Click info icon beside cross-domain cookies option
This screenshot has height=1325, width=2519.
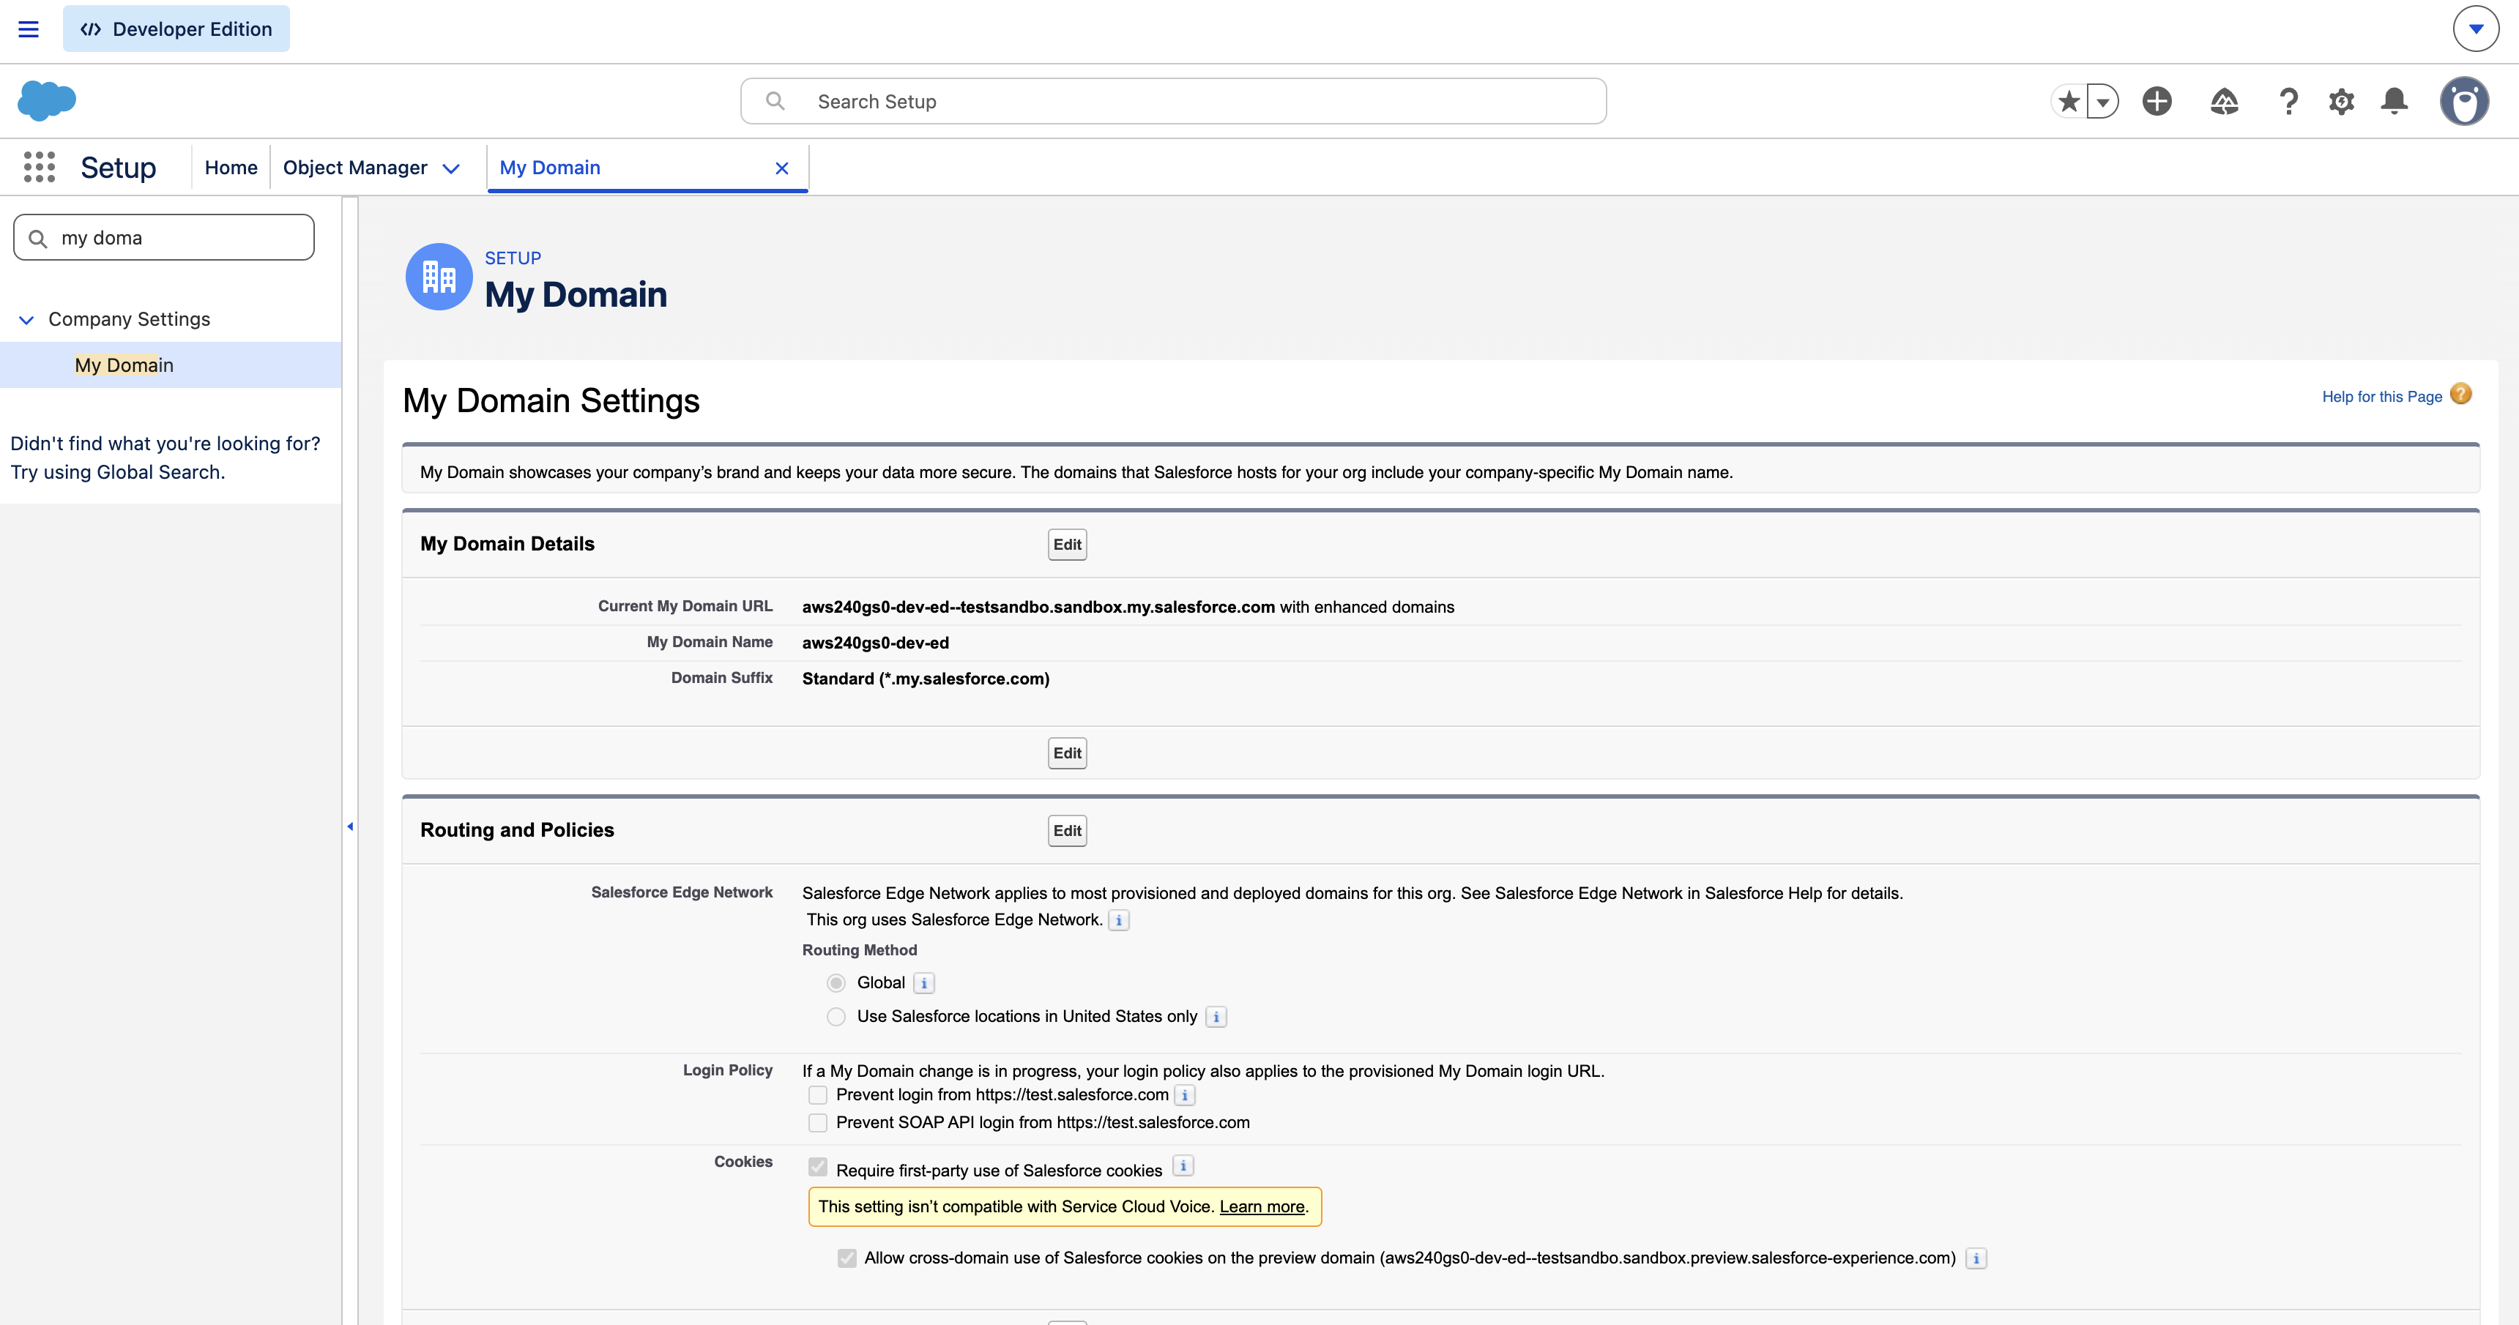click(1976, 1258)
